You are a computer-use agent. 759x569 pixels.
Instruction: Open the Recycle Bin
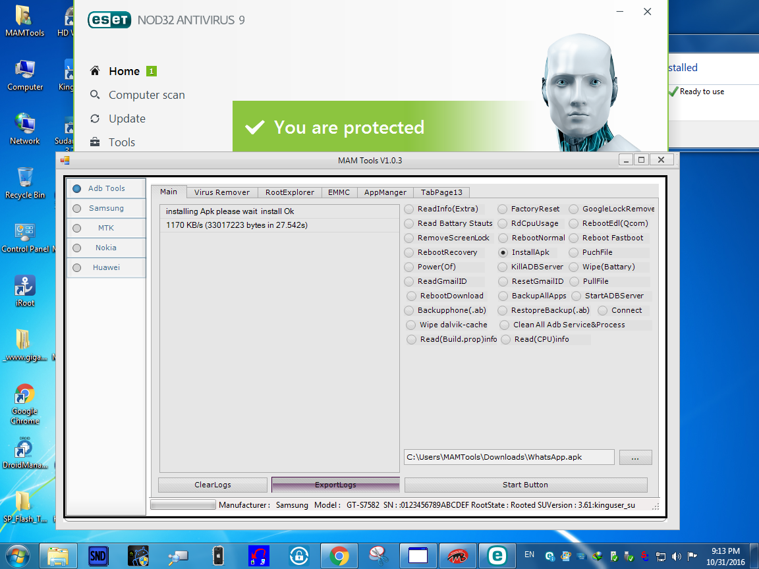click(x=24, y=183)
